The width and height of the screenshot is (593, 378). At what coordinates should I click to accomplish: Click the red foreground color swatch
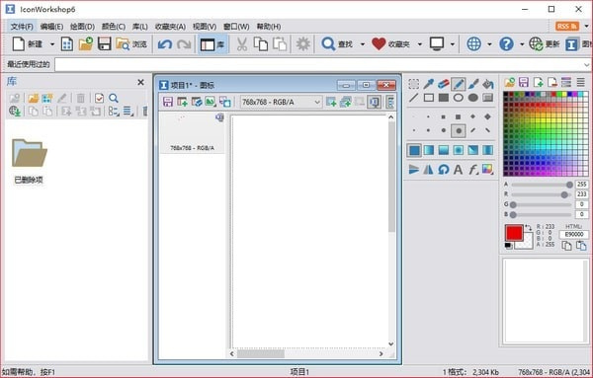pos(514,233)
